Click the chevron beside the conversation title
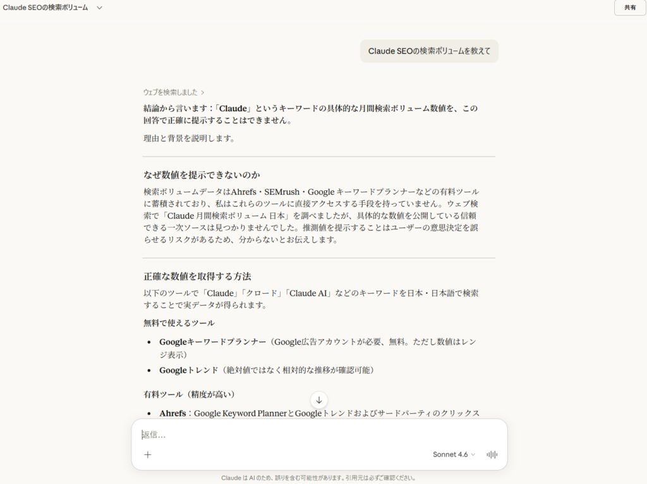Image resolution: width=647 pixels, height=484 pixels. click(99, 8)
